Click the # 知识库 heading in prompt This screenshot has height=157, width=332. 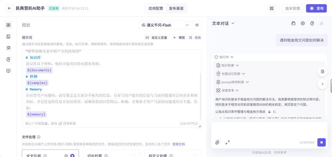[x=33, y=58]
